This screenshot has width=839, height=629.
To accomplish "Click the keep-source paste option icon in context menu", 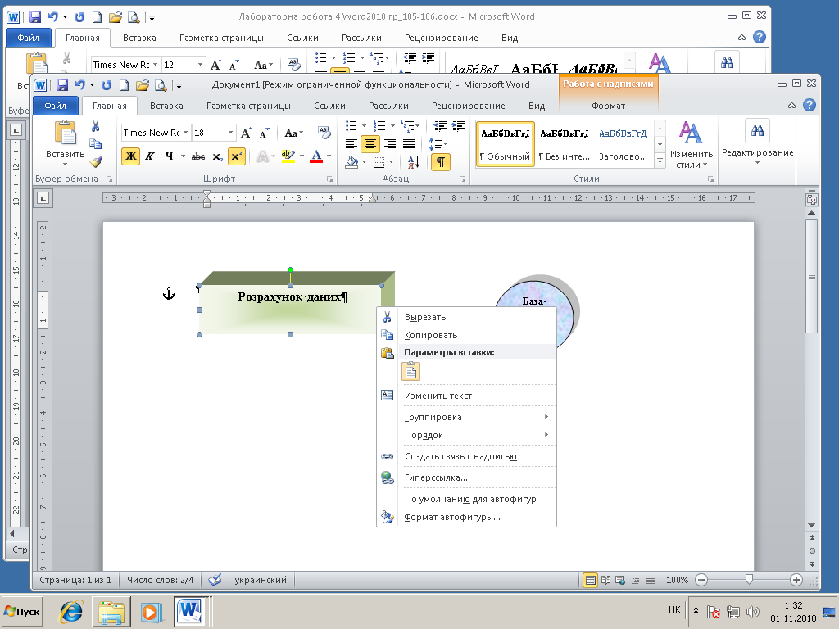I will point(411,371).
